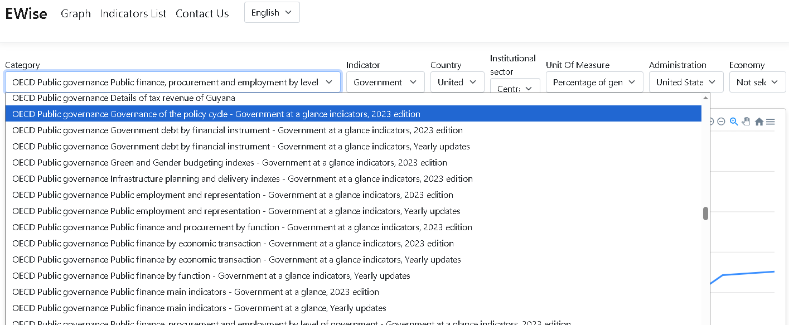The image size is (789, 325).
Task: Select the chart panning hand tool
Action: pos(746,122)
